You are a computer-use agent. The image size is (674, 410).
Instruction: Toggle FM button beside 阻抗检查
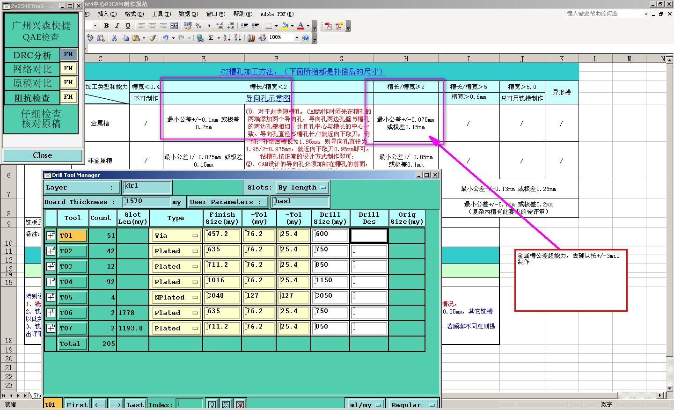tap(68, 97)
